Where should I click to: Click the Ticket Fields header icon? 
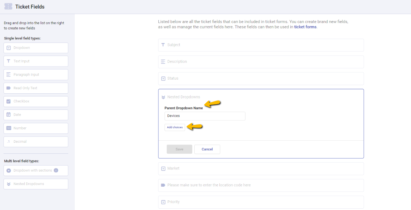click(x=8, y=7)
